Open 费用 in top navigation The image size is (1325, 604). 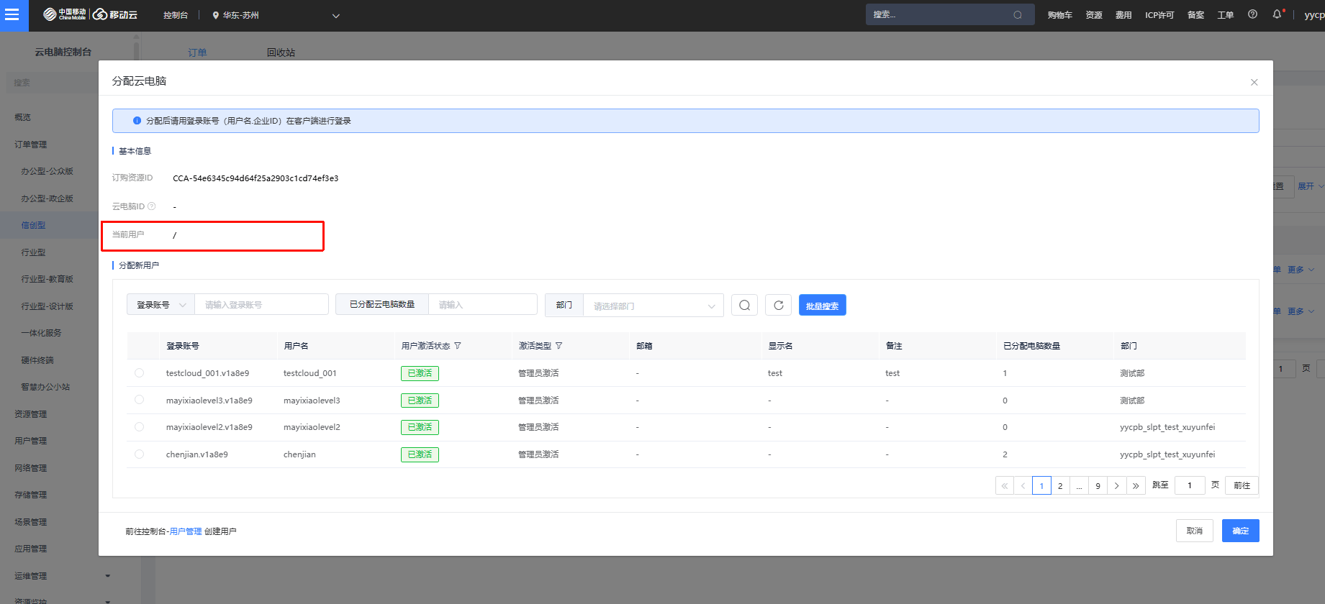pyautogui.click(x=1123, y=15)
